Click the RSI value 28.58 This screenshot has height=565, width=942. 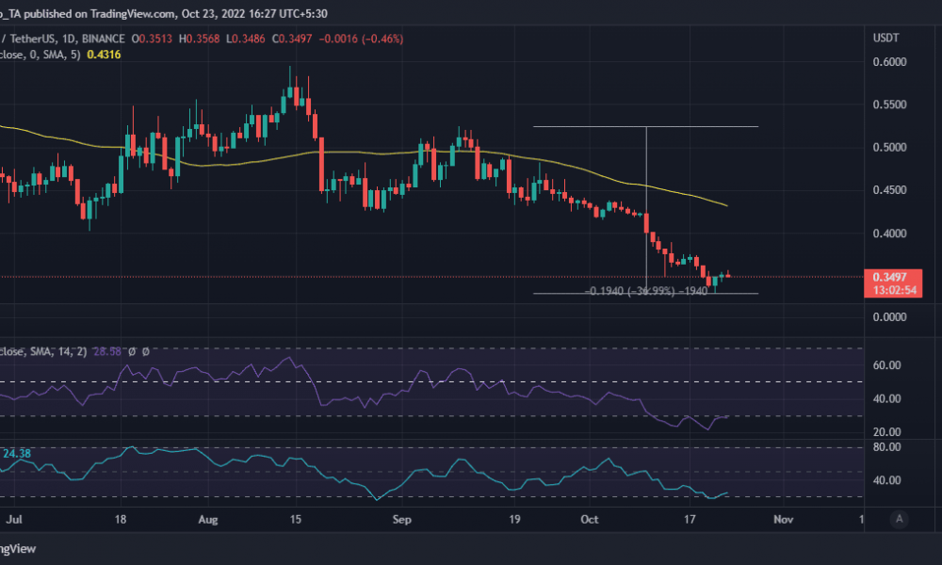[107, 351]
